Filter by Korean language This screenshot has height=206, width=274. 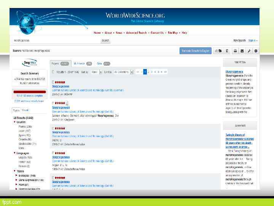[x=24, y=166]
